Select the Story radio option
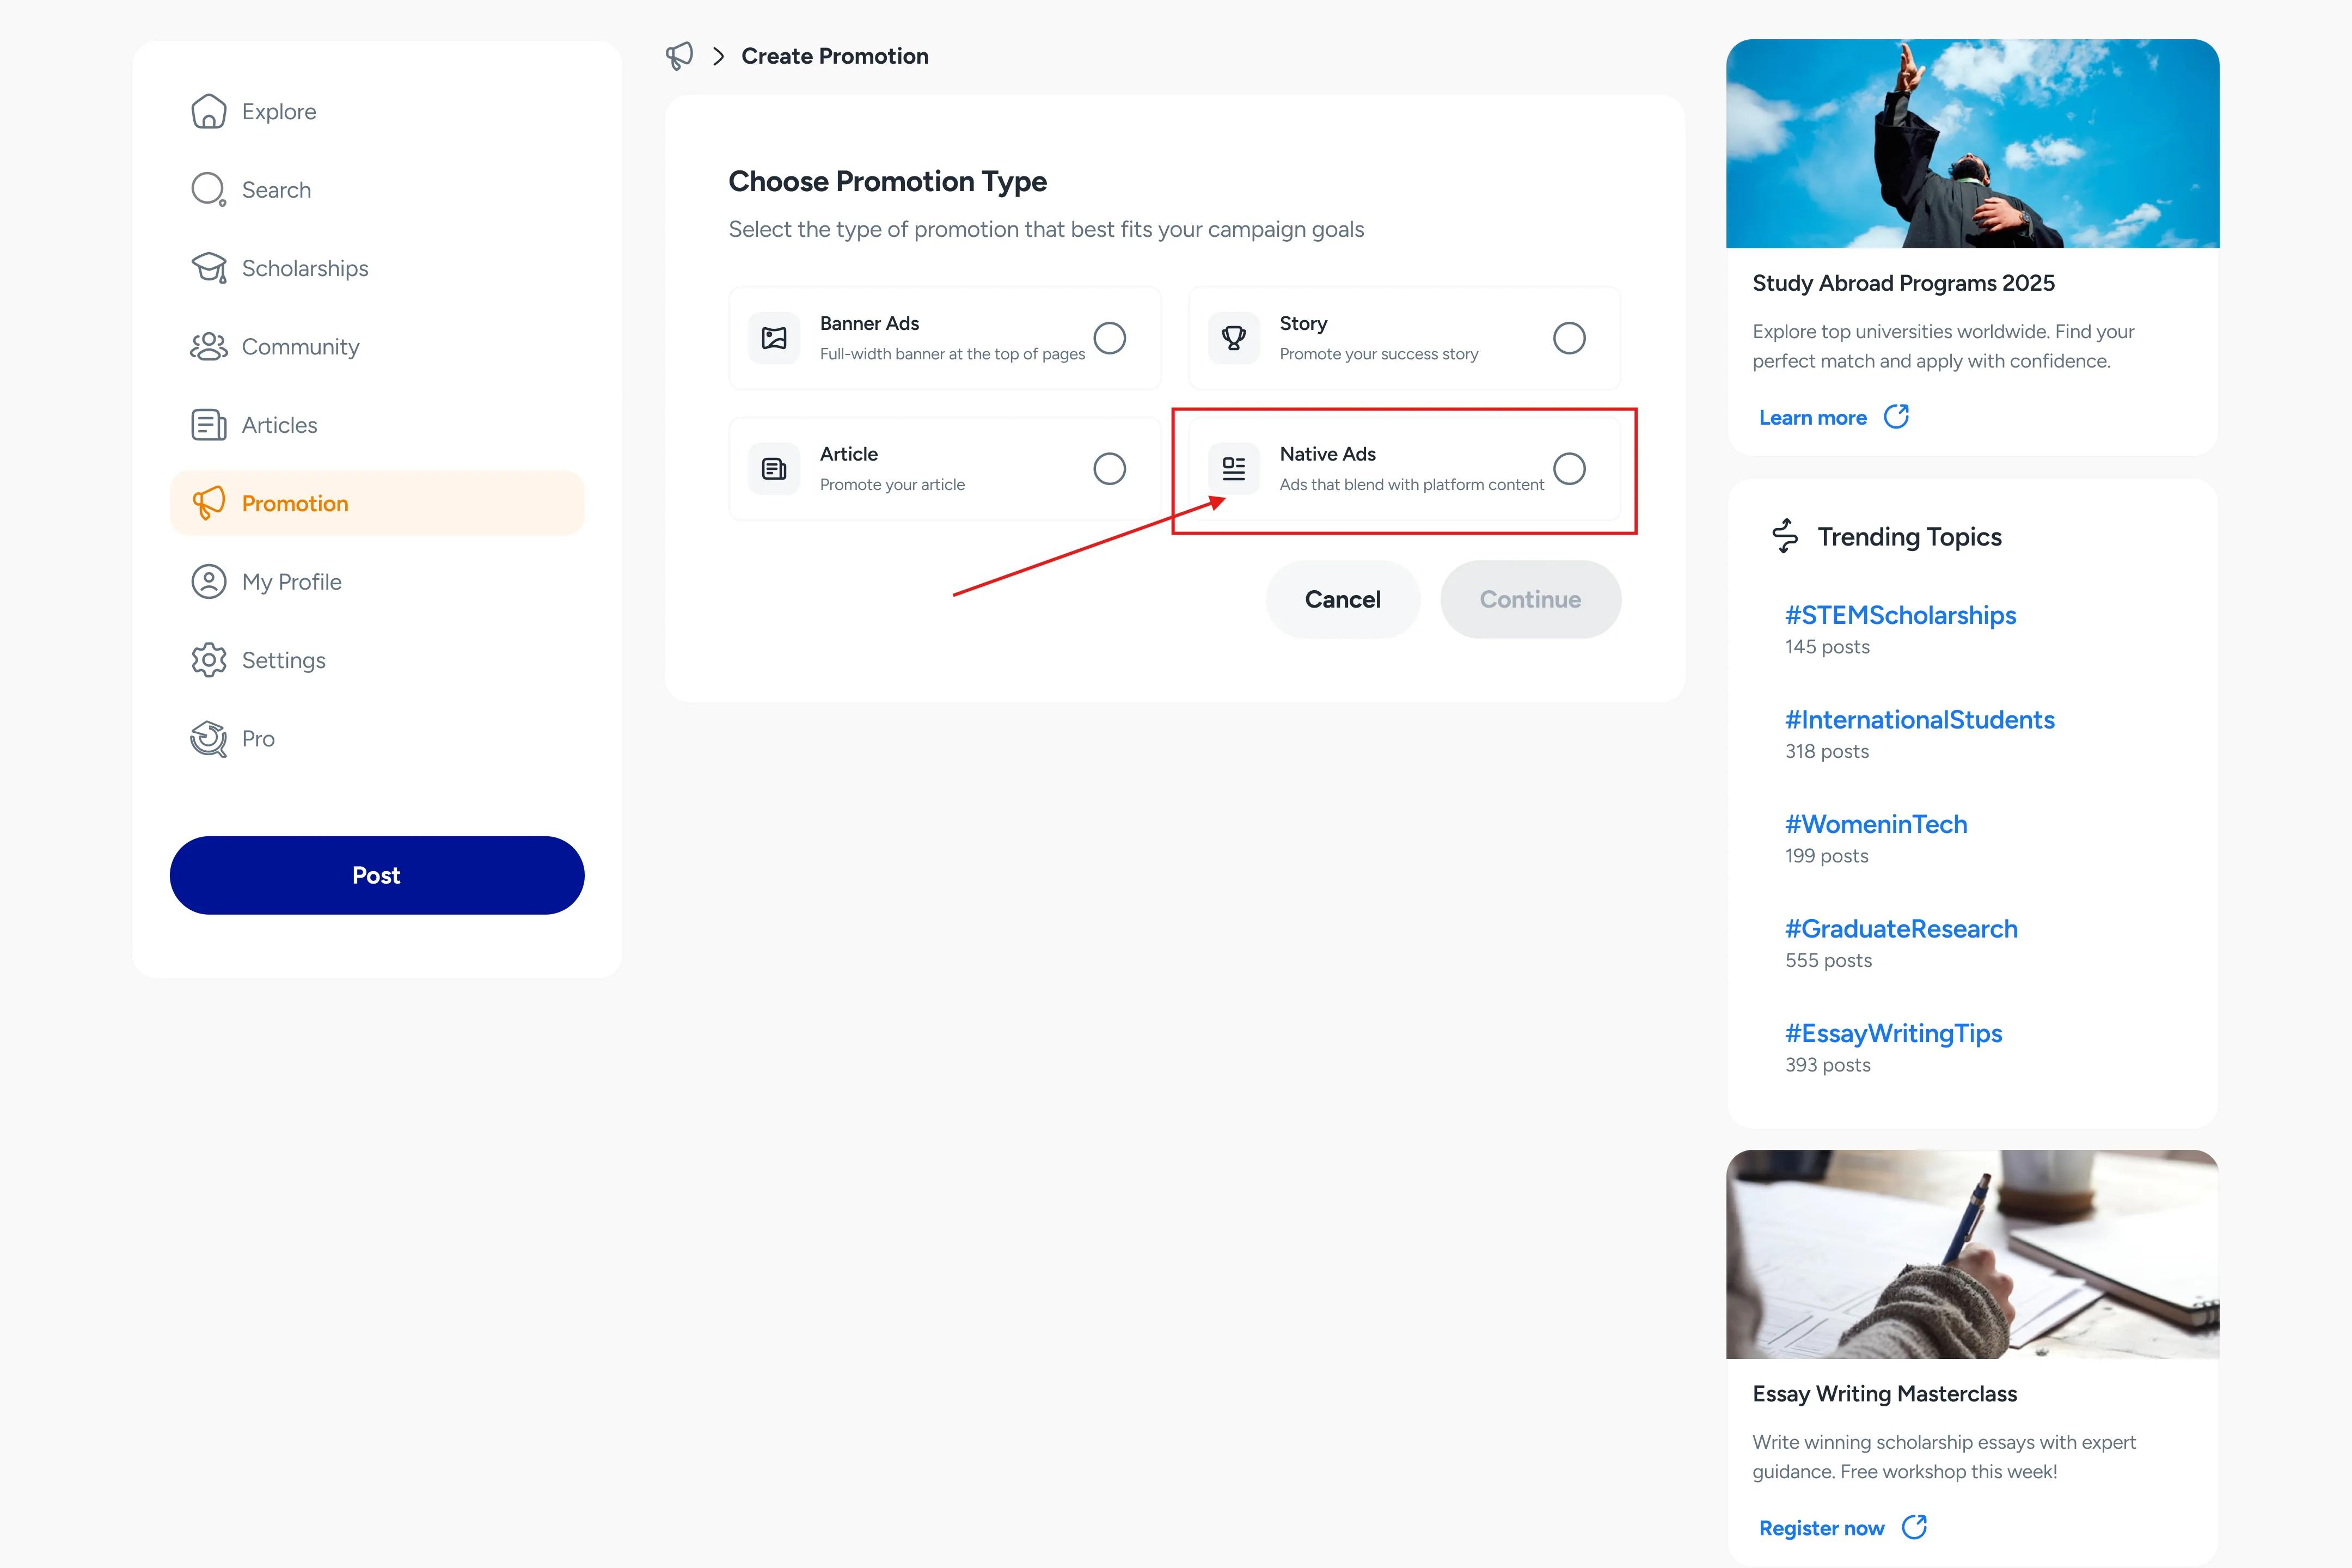Screen dimensions: 2352x1568 coord(1569,338)
